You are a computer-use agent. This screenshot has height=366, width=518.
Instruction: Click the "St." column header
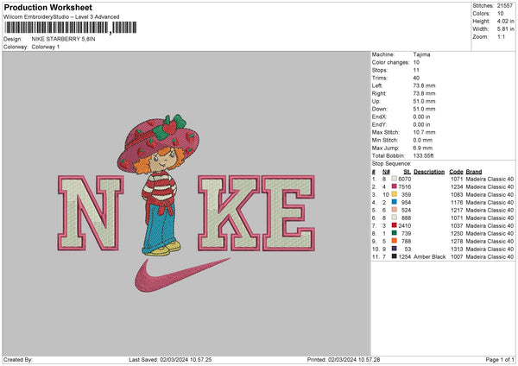pyautogui.click(x=407, y=172)
